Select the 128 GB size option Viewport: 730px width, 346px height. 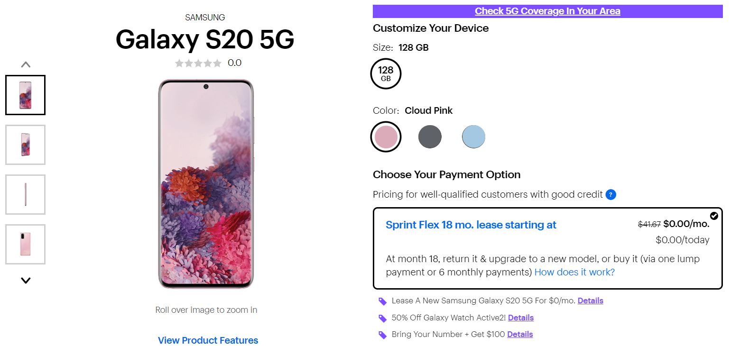[386, 73]
